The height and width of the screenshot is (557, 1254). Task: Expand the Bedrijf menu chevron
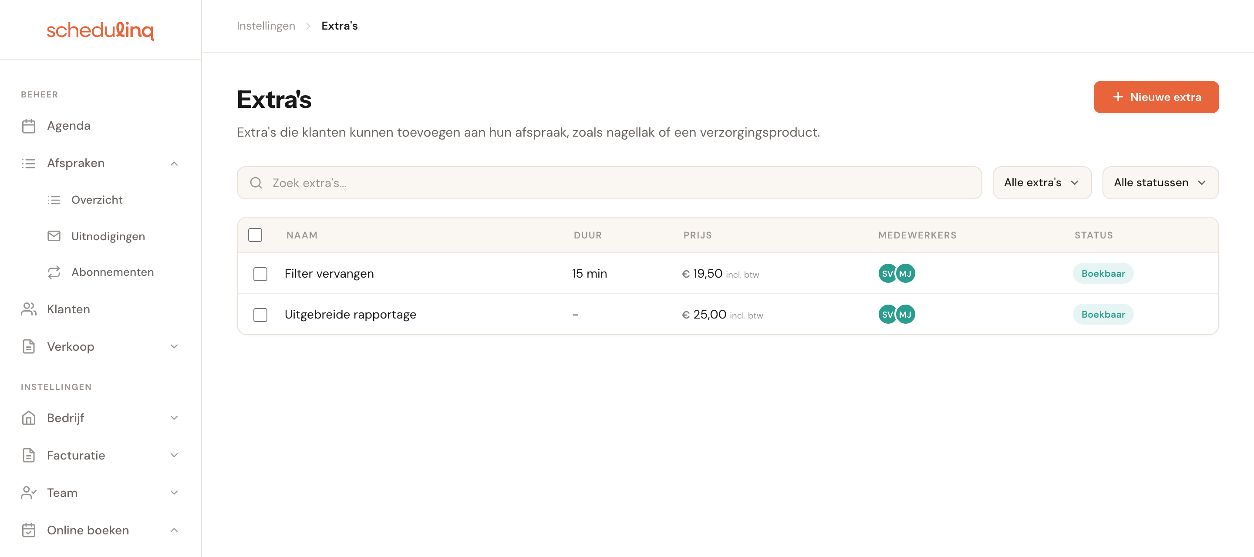point(174,418)
